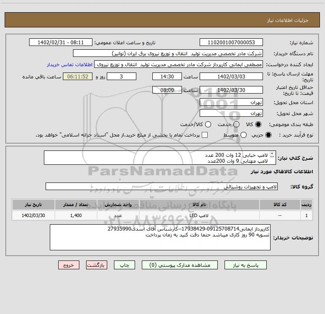Click the تاریخ نیاز column header

click(33, 204)
